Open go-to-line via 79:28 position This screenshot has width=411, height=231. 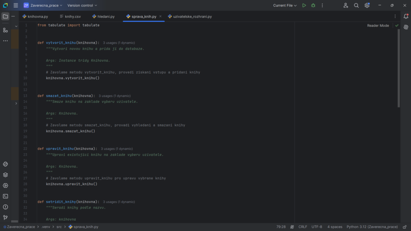(x=281, y=227)
